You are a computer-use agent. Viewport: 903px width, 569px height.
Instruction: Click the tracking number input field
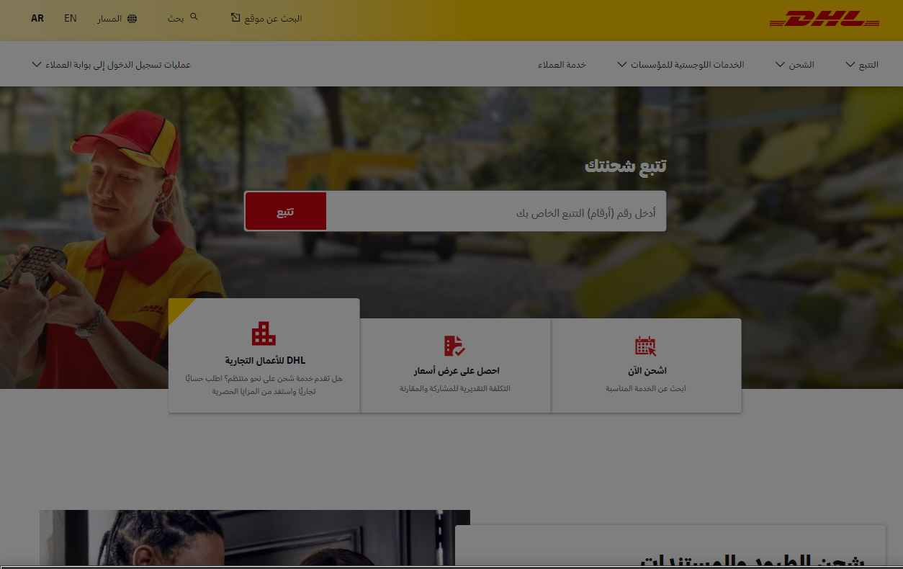[x=495, y=212]
